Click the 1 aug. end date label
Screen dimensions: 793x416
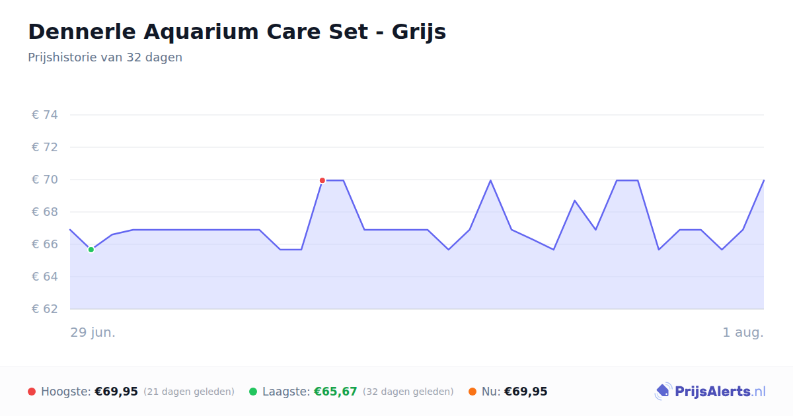pos(743,332)
